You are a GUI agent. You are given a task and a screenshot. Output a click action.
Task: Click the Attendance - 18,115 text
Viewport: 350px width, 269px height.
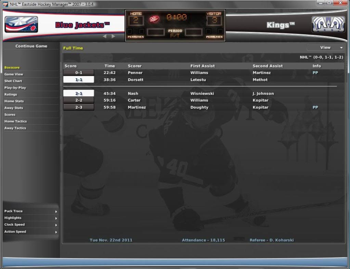tap(203, 240)
